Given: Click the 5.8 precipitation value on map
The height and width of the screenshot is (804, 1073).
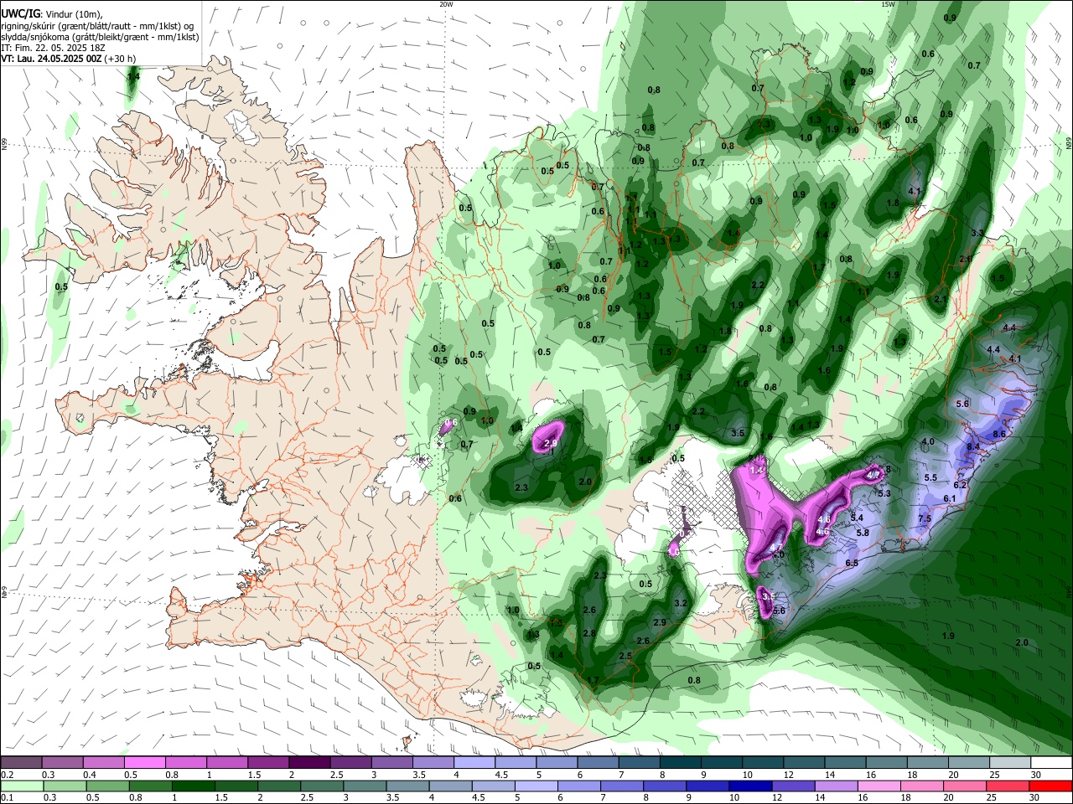Looking at the screenshot, I should pos(862,533).
